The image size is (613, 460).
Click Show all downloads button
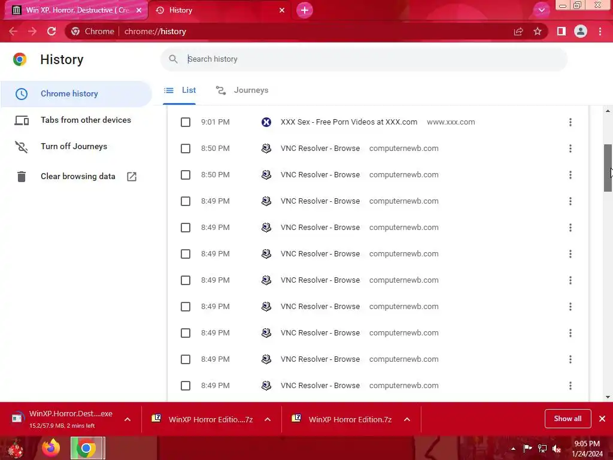(x=568, y=419)
